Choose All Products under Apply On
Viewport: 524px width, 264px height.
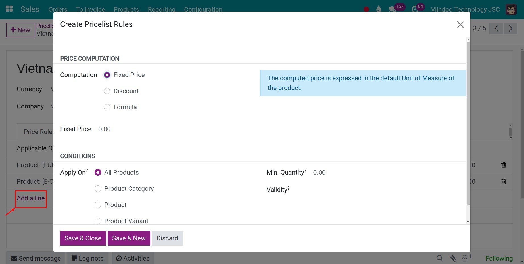[x=98, y=173]
